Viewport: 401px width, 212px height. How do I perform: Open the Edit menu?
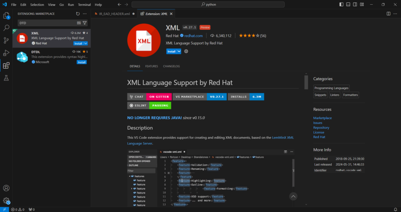pos(23,5)
